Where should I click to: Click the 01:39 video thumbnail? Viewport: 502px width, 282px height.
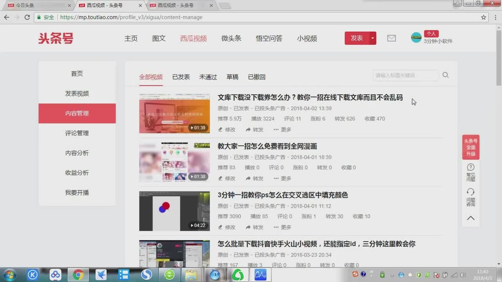(x=175, y=114)
